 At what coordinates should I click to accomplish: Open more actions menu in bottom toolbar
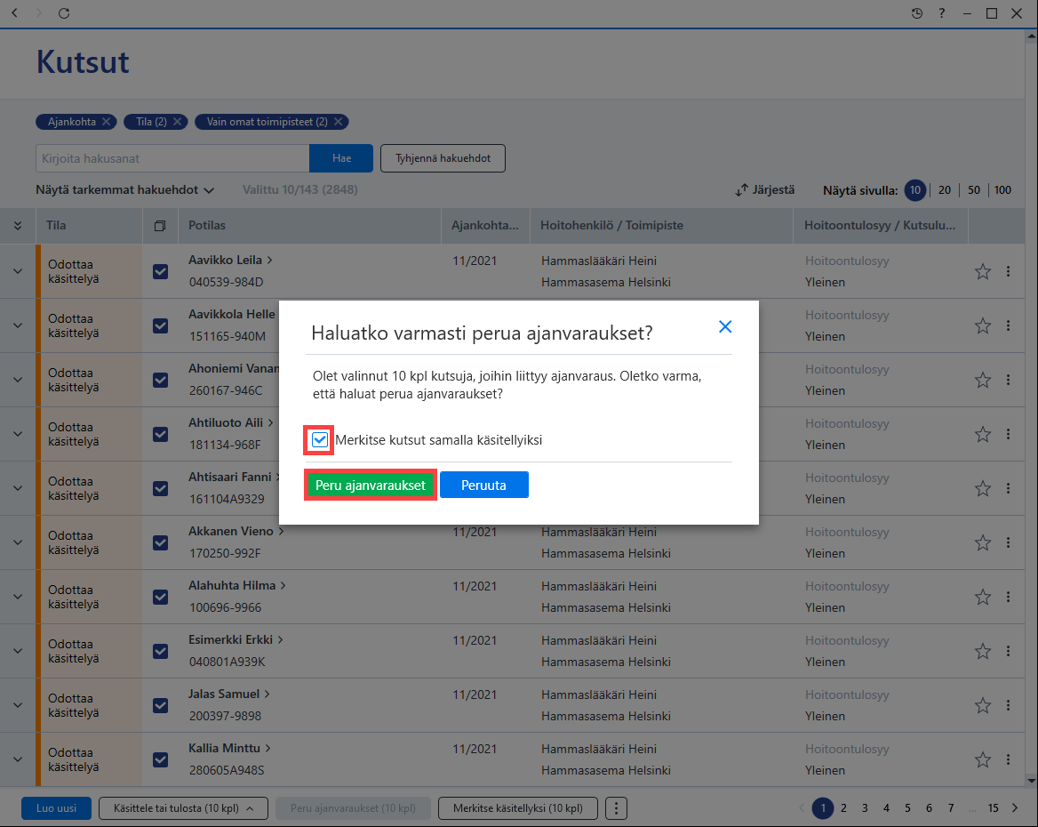(x=617, y=808)
